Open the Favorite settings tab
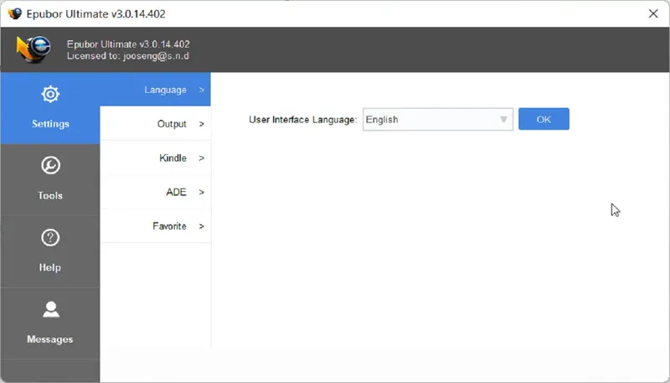Screen dimensions: 670x383 pyautogui.click(x=169, y=226)
